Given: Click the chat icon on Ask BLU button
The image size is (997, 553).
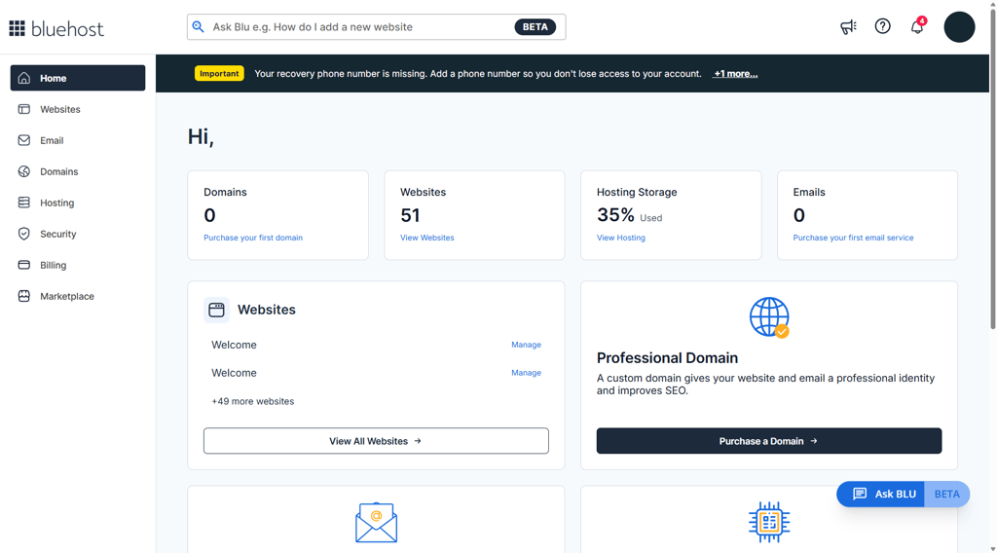Looking at the screenshot, I should tap(860, 494).
